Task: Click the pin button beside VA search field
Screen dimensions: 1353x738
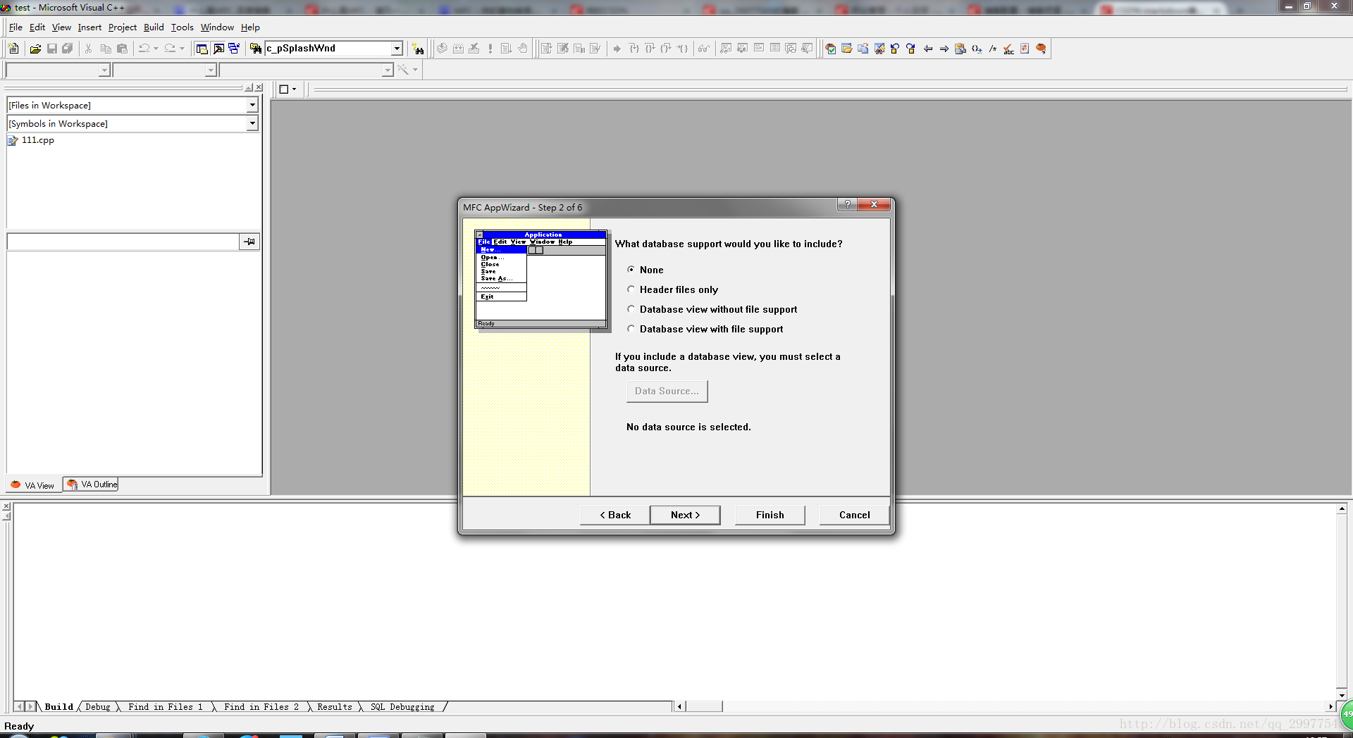Action: (x=249, y=242)
